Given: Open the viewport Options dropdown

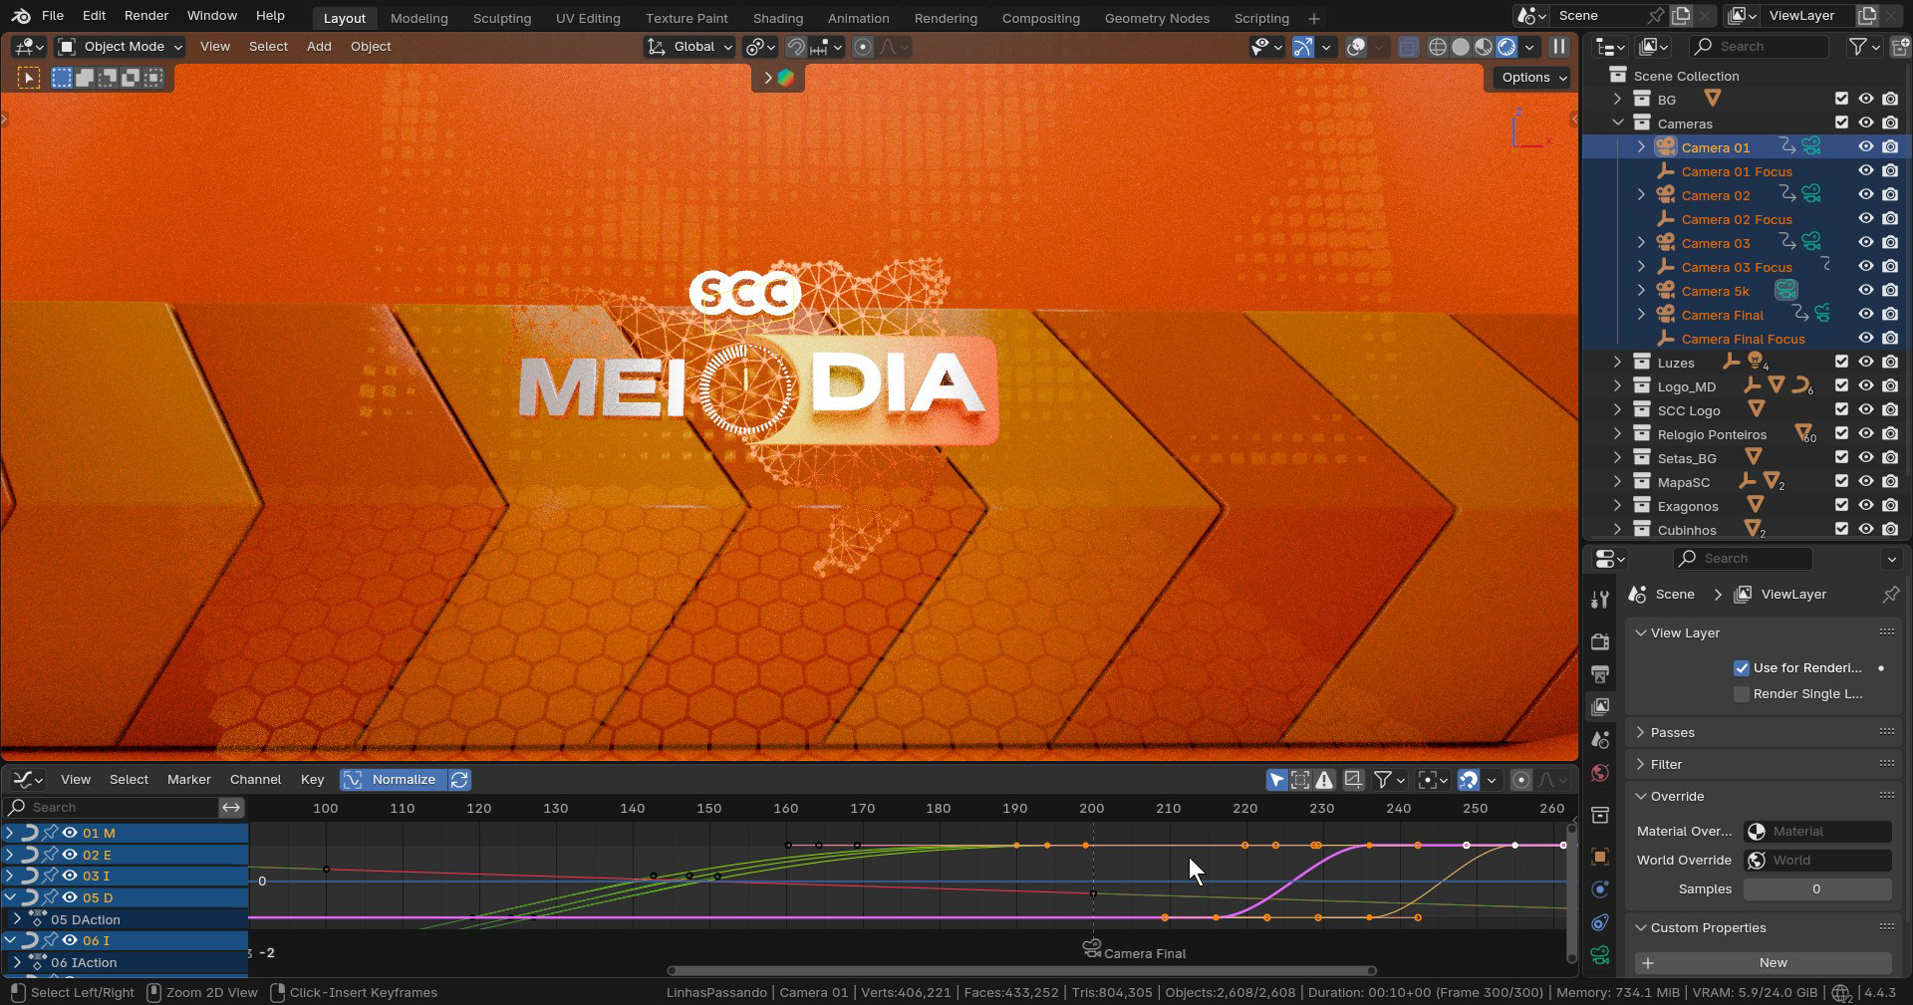Looking at the screenshot, I should click(x=1532, y=78).
